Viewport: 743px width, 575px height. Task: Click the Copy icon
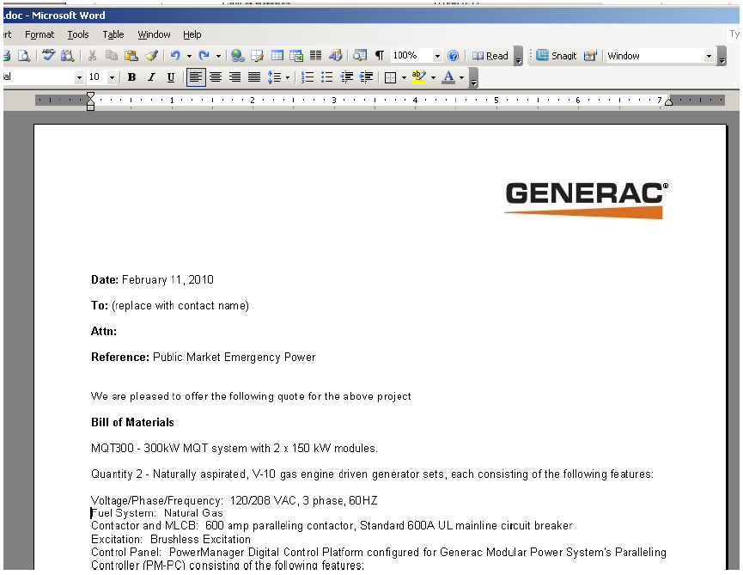coord(112,56)
